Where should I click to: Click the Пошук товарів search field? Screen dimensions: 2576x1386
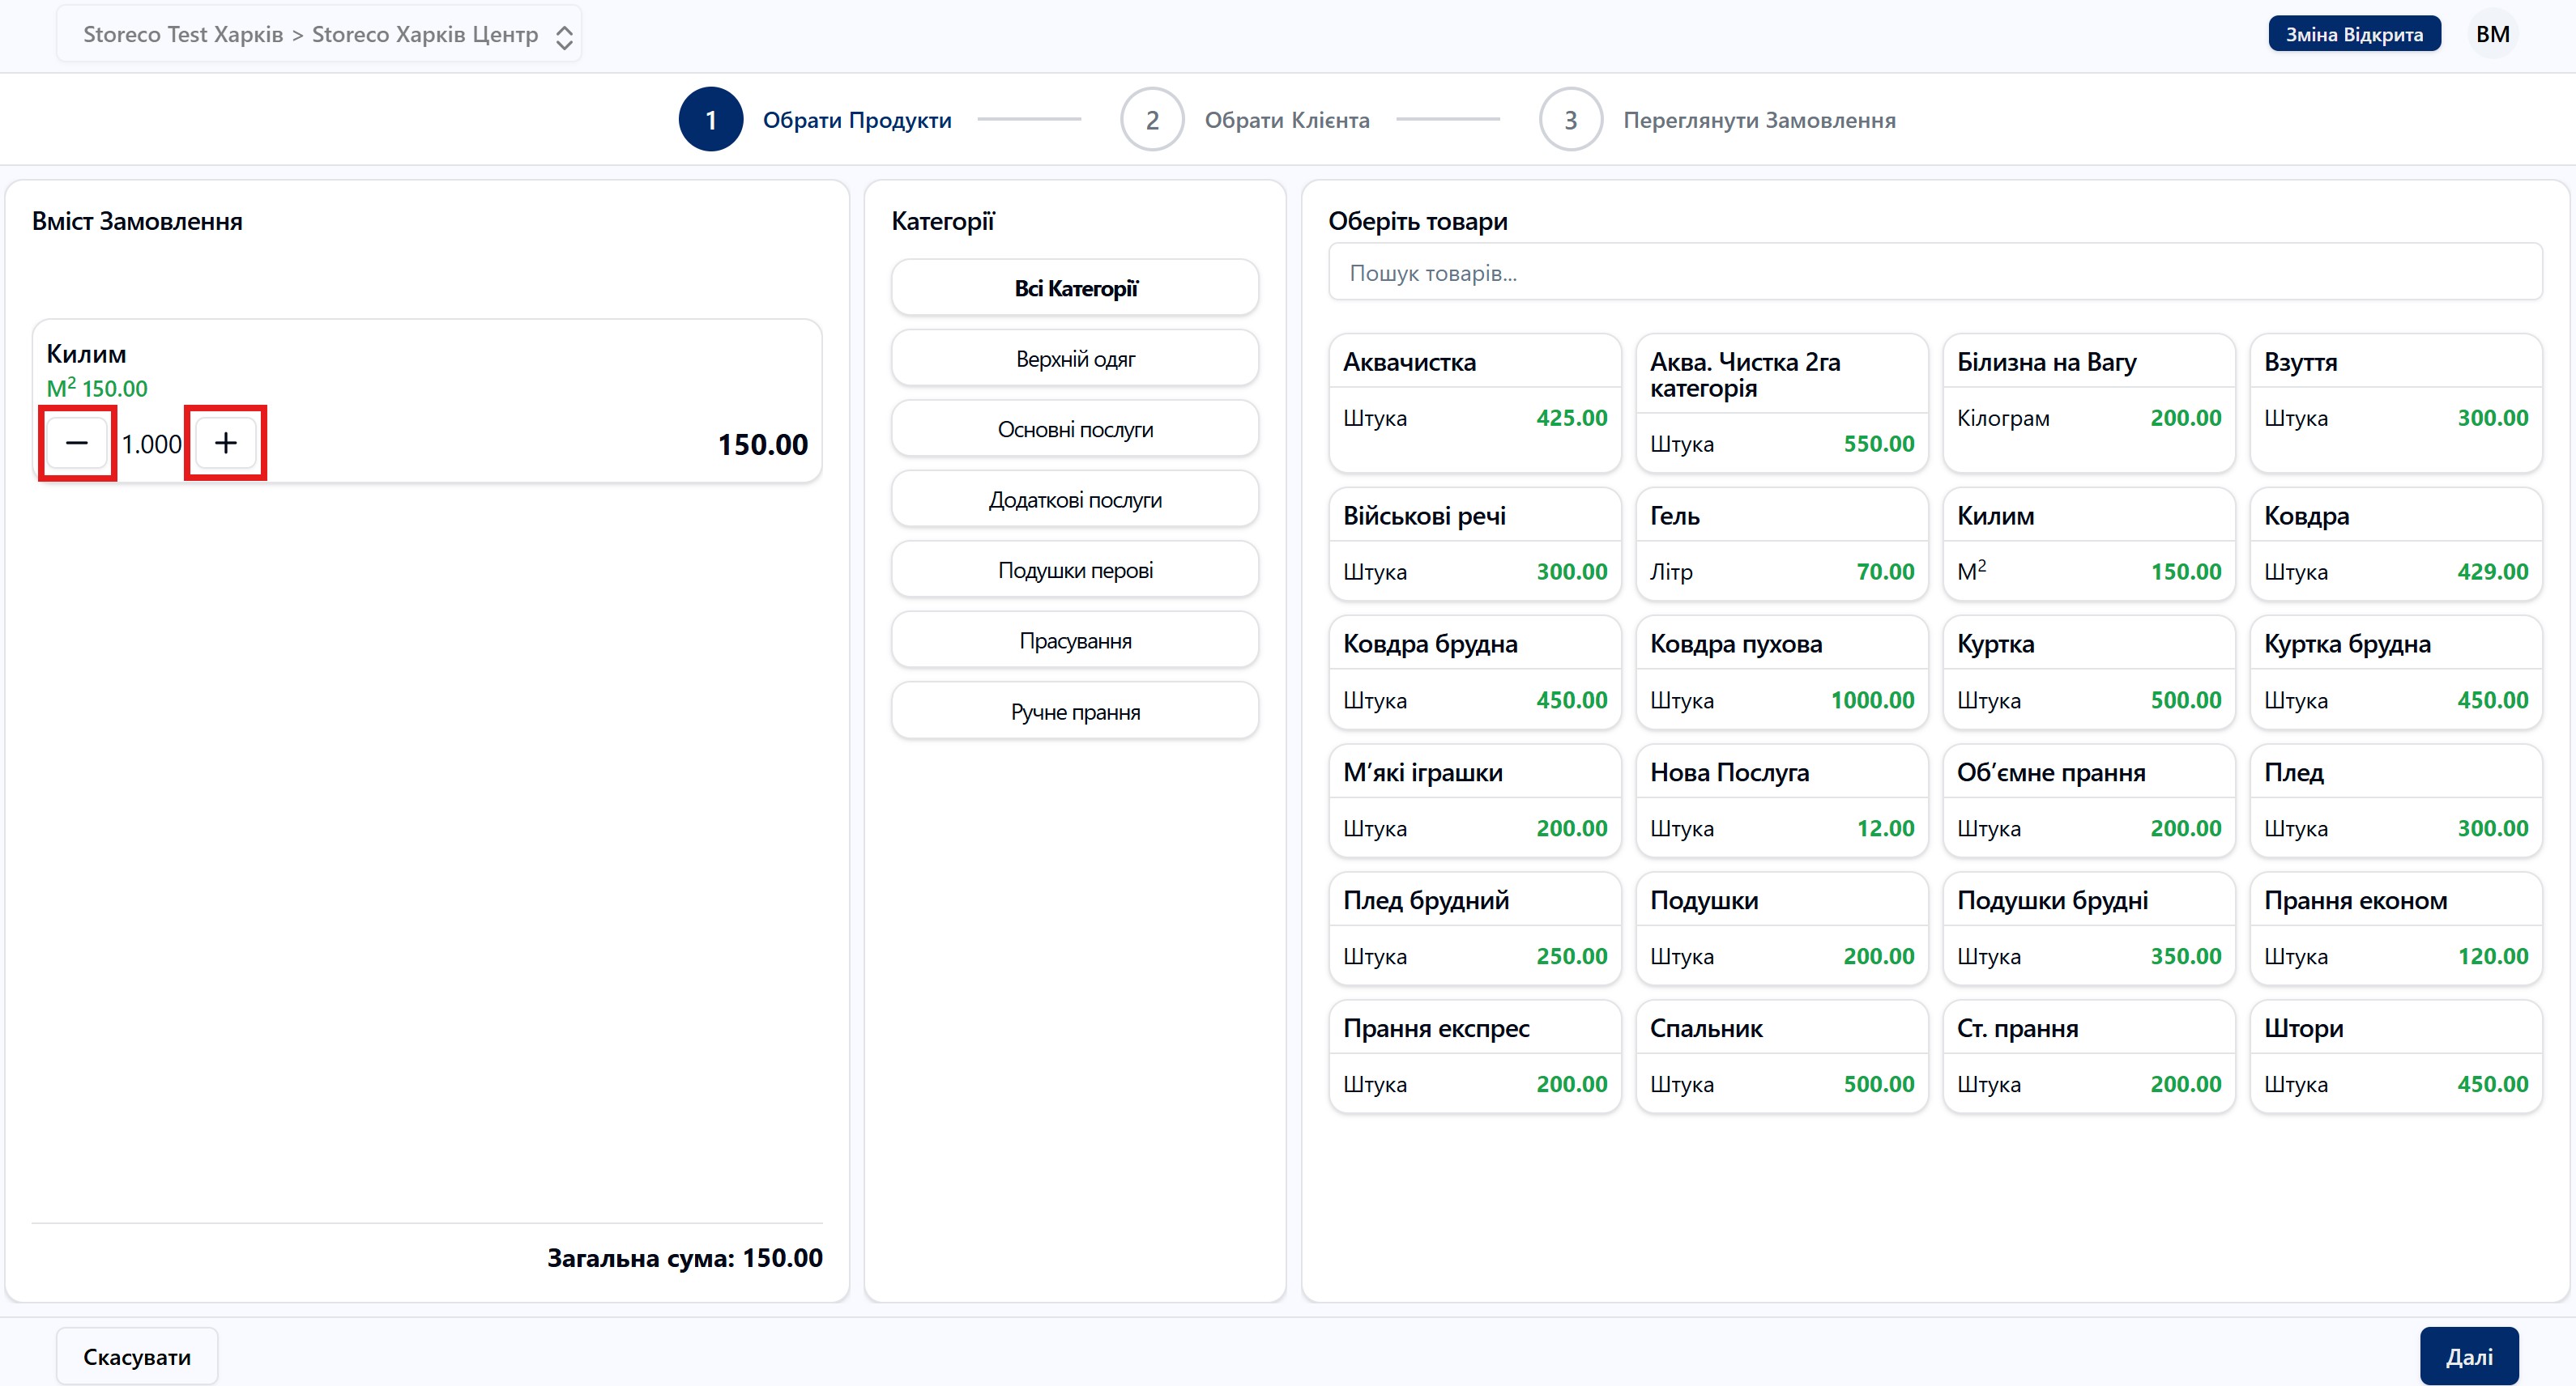click(x=1934, y=273)
